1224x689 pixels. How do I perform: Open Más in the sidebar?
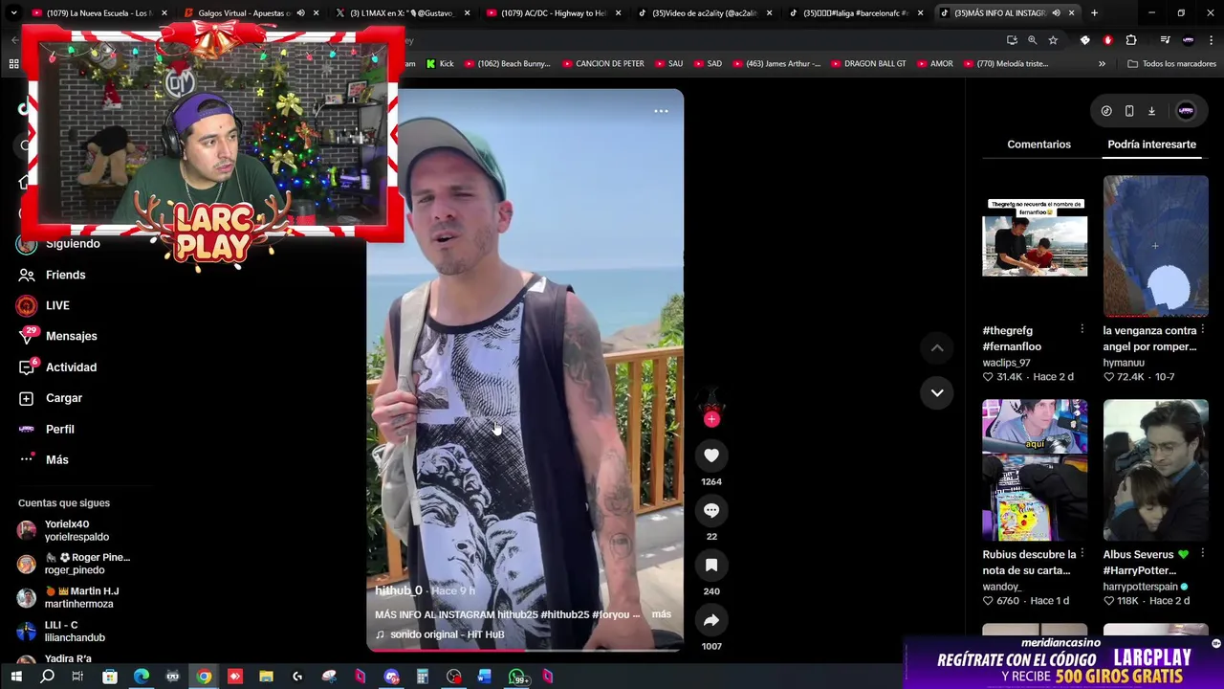tap(44, 459)
